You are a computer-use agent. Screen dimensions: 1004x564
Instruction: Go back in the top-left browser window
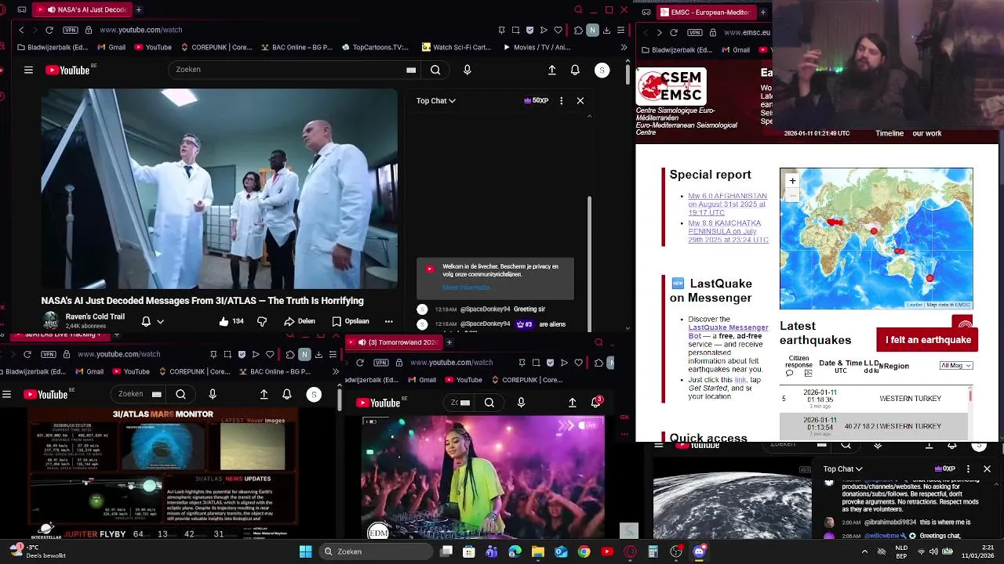point(21,30)
